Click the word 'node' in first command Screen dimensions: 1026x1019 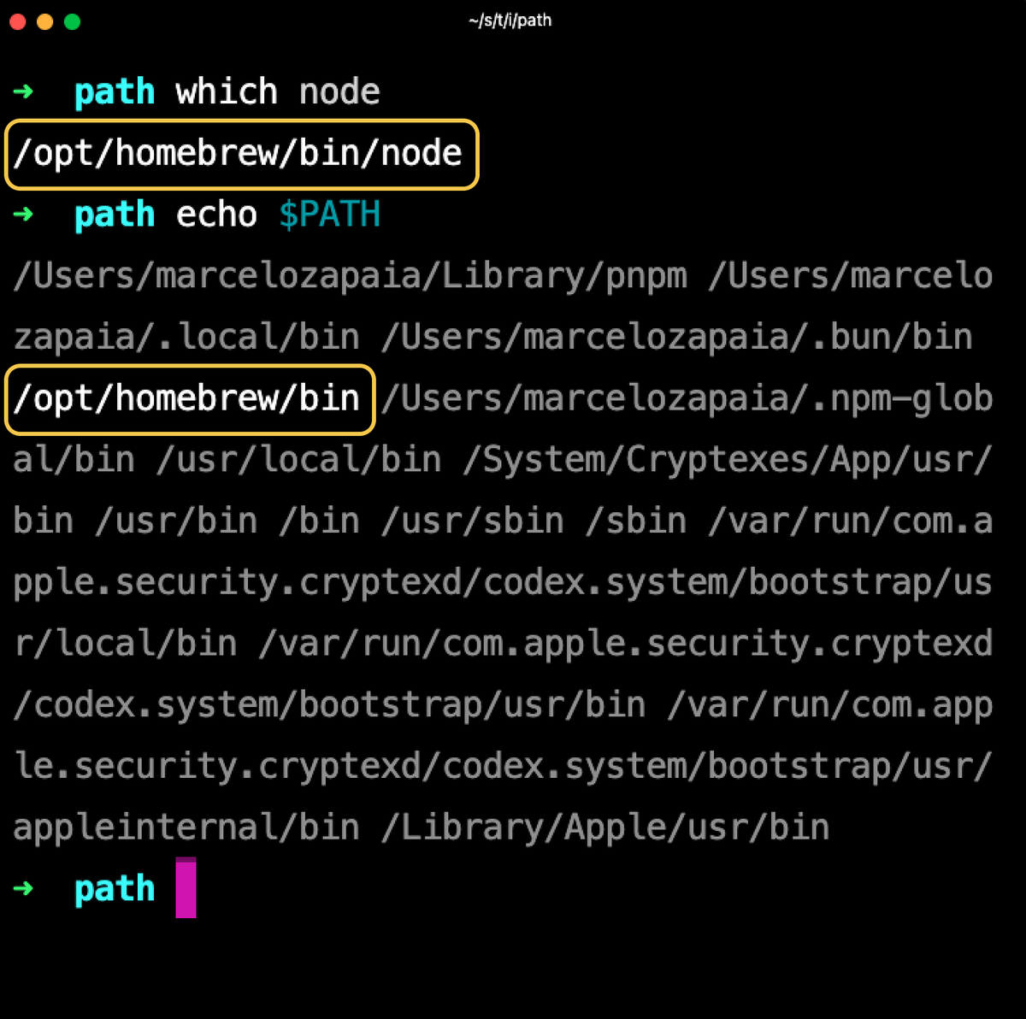[339, 91]
